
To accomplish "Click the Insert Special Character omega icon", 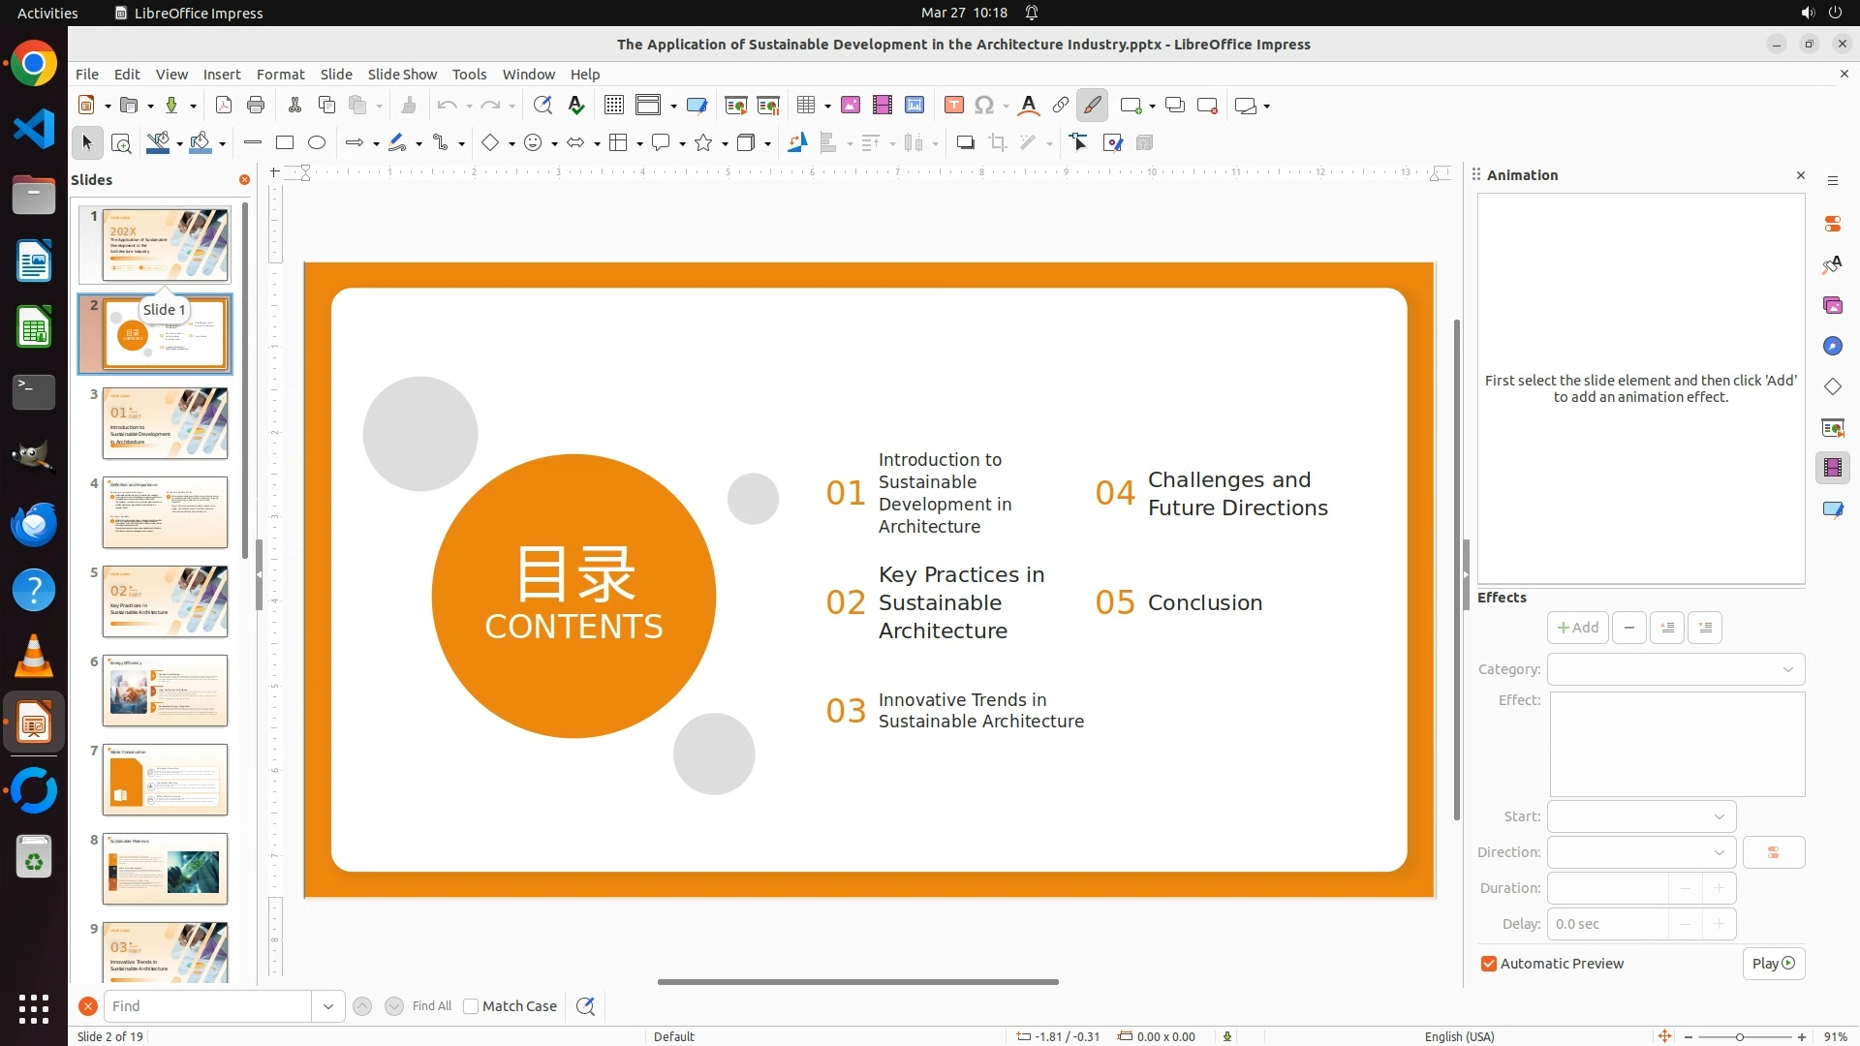I will [984, 106].
